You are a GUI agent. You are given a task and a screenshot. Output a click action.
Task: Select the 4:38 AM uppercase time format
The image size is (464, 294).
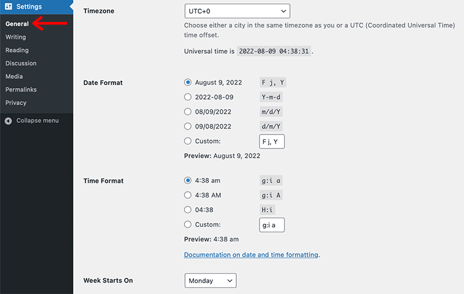[187, 195]
